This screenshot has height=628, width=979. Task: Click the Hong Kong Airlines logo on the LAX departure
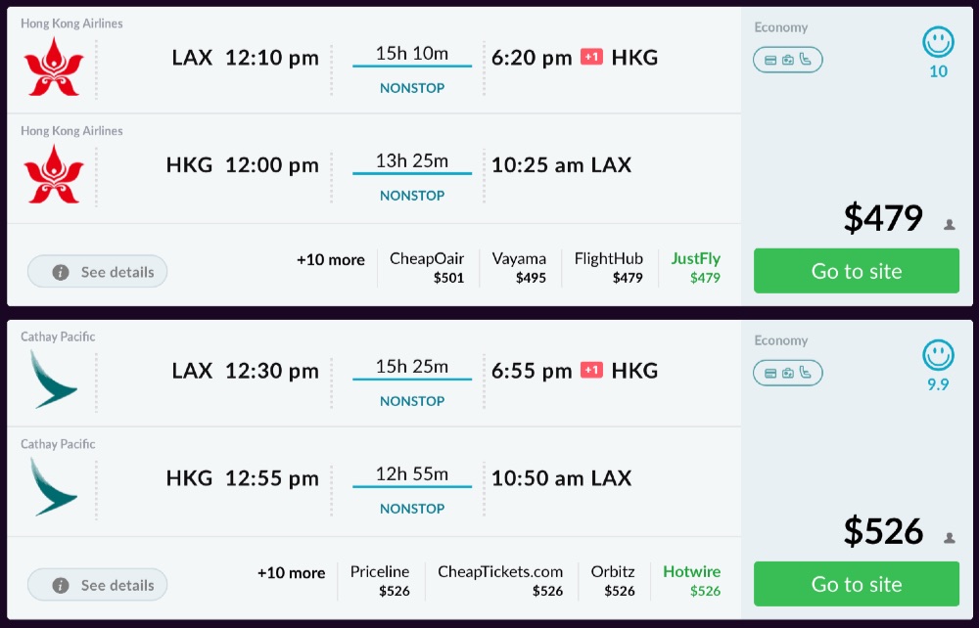click(55, 67)
